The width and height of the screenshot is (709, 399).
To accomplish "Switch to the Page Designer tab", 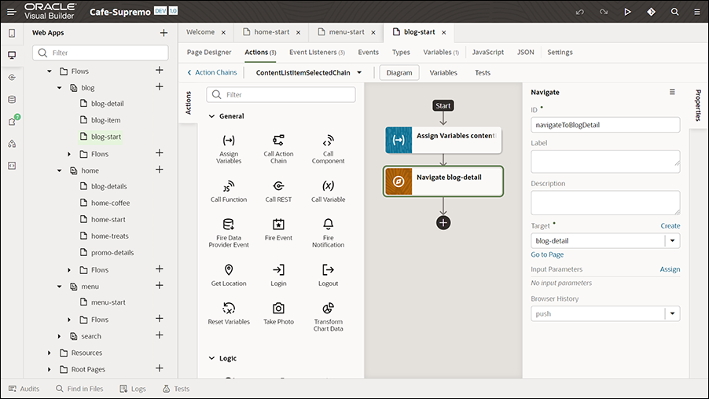I will click(x=209, y=52).
